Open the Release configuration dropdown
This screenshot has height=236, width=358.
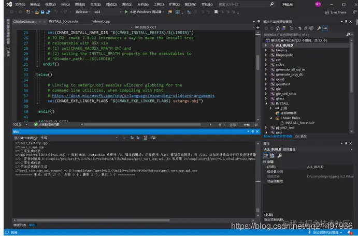click(83, 12)
